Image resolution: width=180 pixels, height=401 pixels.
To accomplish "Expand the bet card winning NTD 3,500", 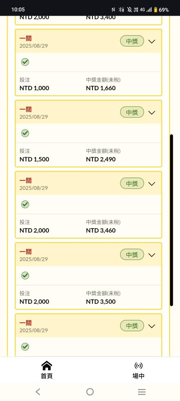I will click(x=152, y=255).
